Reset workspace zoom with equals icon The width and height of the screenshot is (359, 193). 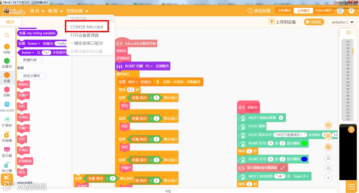pos(328,178)
